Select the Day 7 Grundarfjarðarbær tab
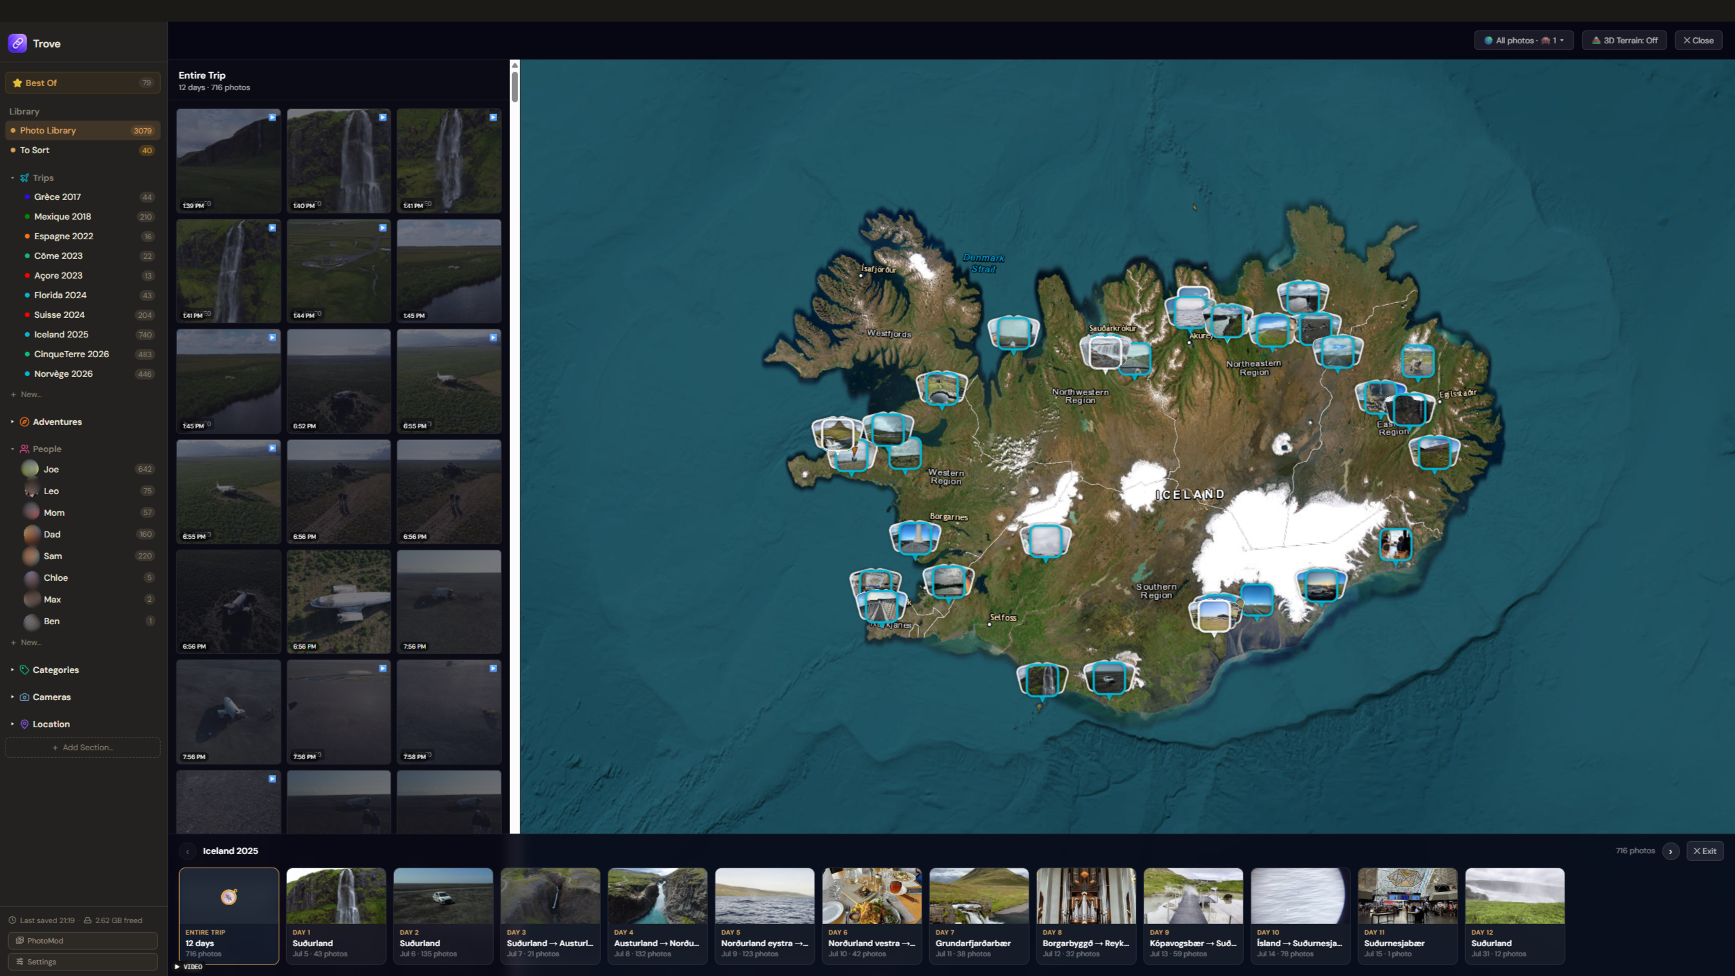The width and height of the screenshot is (1735, 976). pos(979,916)
